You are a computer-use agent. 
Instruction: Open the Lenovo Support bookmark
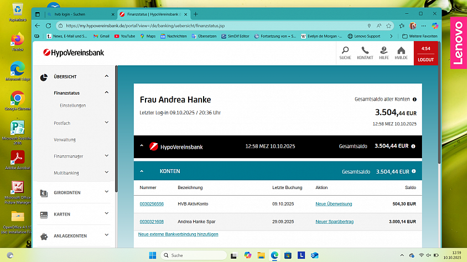[364, 36]
